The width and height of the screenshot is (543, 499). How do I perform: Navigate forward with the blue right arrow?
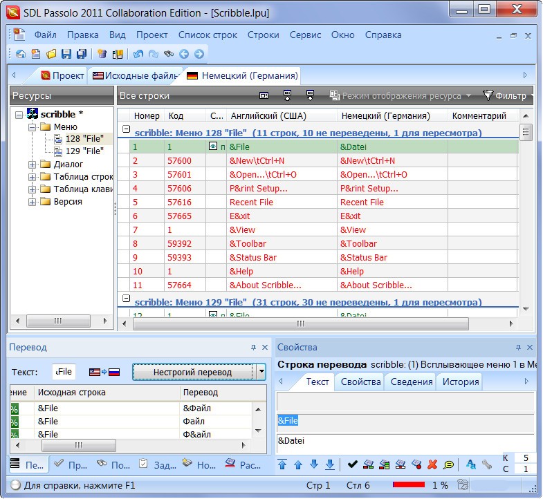point(199,54)
